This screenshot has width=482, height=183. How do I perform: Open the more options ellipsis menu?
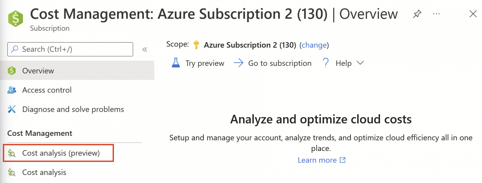click(x=436, y=14)
